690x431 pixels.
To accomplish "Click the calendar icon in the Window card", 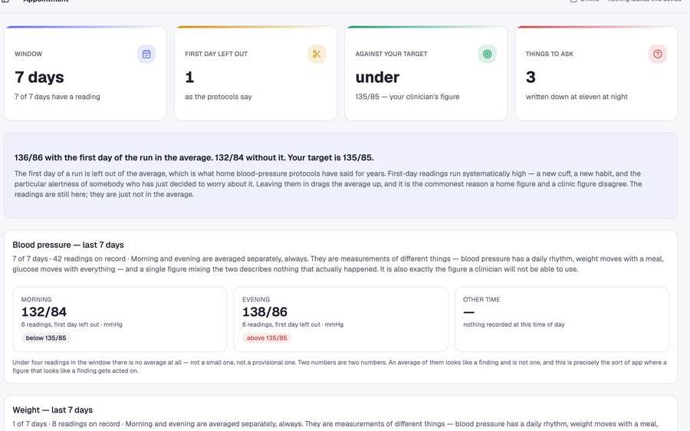I will click(x=146, y=54).
